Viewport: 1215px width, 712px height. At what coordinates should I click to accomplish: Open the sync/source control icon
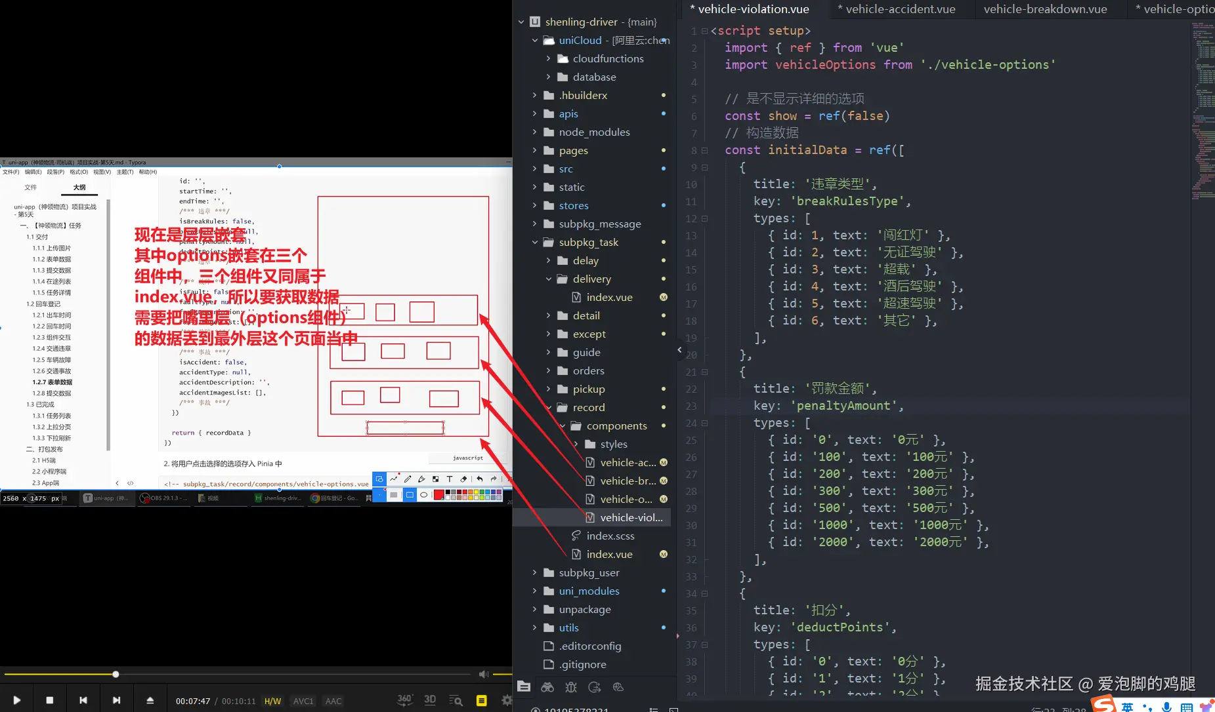click(x=595, y=687)
